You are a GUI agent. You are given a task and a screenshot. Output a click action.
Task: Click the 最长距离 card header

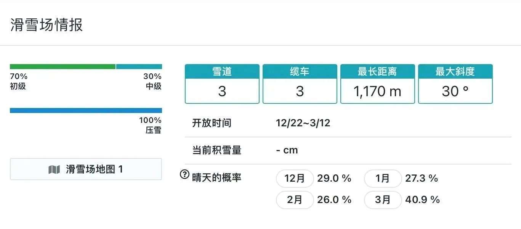[377, 71]
